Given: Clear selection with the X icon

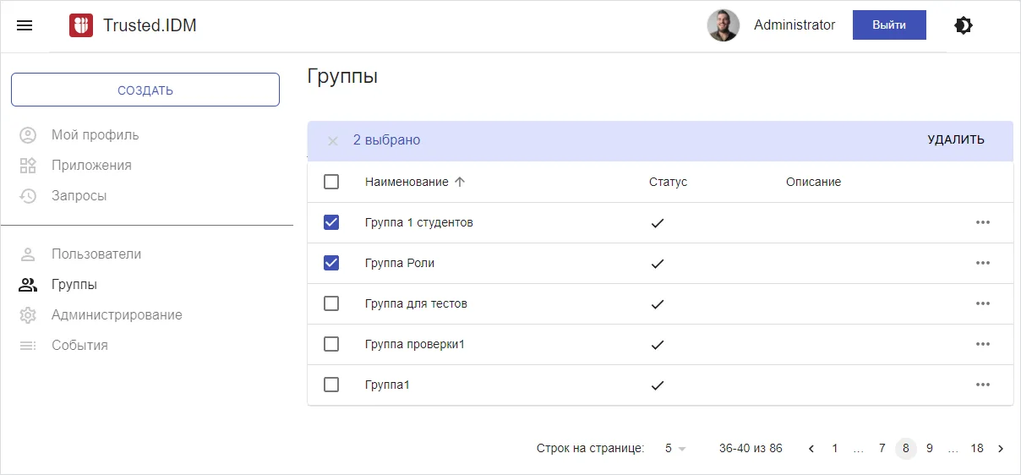Looking at the screenshot, I should [x=332, y=141].
